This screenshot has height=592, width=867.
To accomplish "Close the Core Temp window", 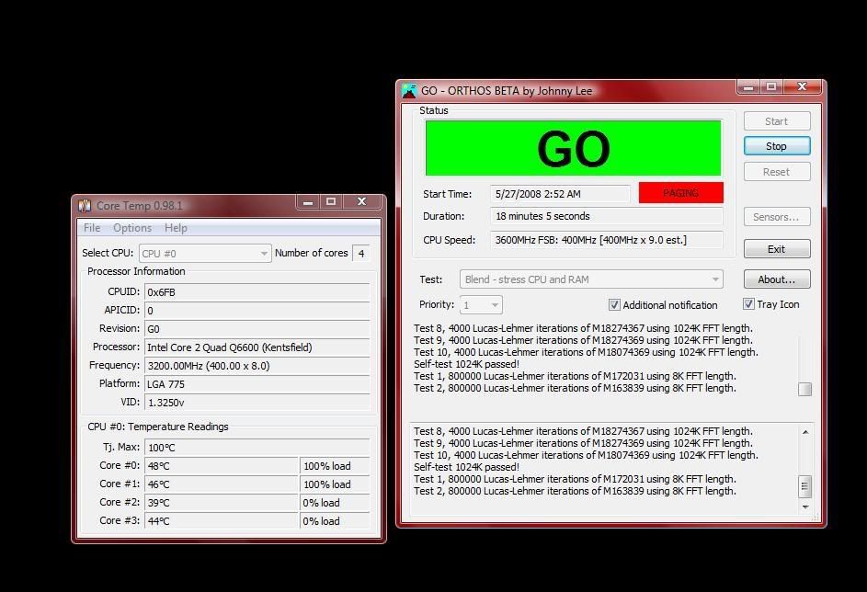I will point(361,201).
